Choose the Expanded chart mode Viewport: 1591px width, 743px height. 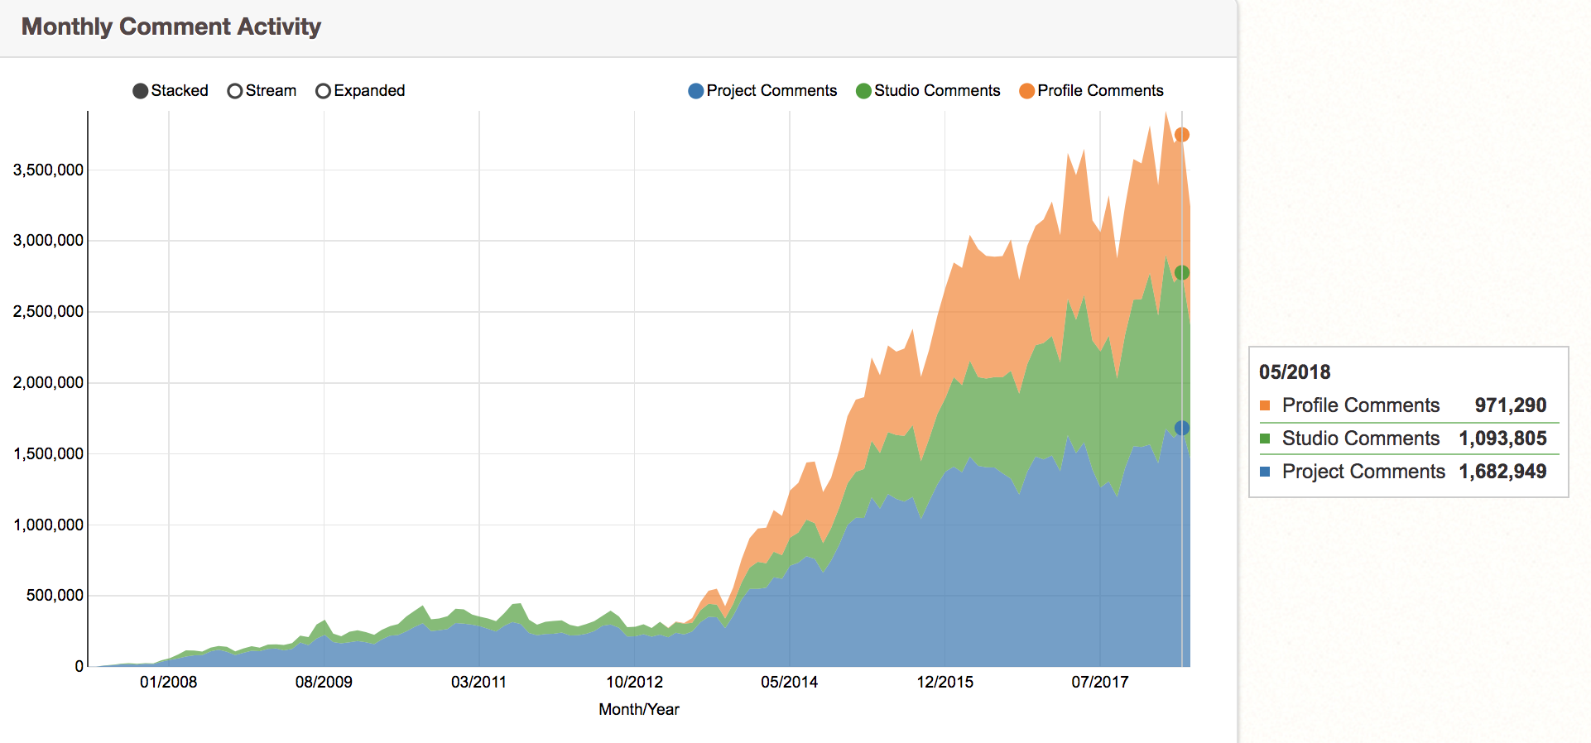pos(324,91)
